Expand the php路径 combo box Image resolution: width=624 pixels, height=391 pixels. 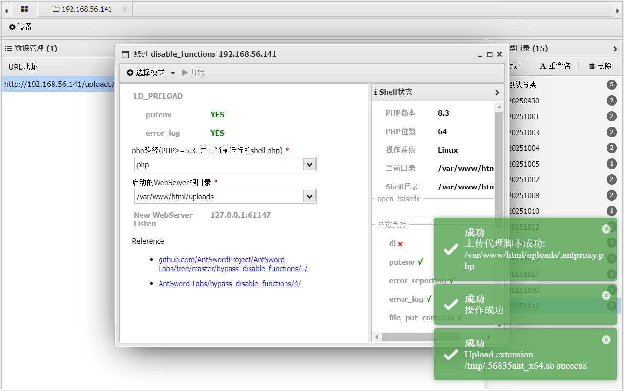(x=309, y=165)
